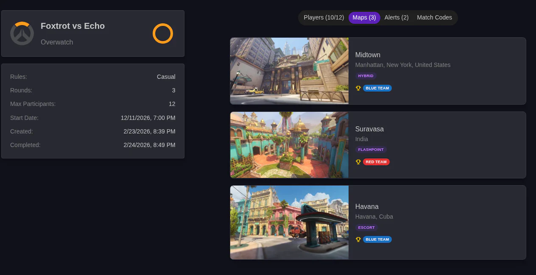
Task: Click the BLUE TEAM winner badge on Havana
Action: [377, 239]
